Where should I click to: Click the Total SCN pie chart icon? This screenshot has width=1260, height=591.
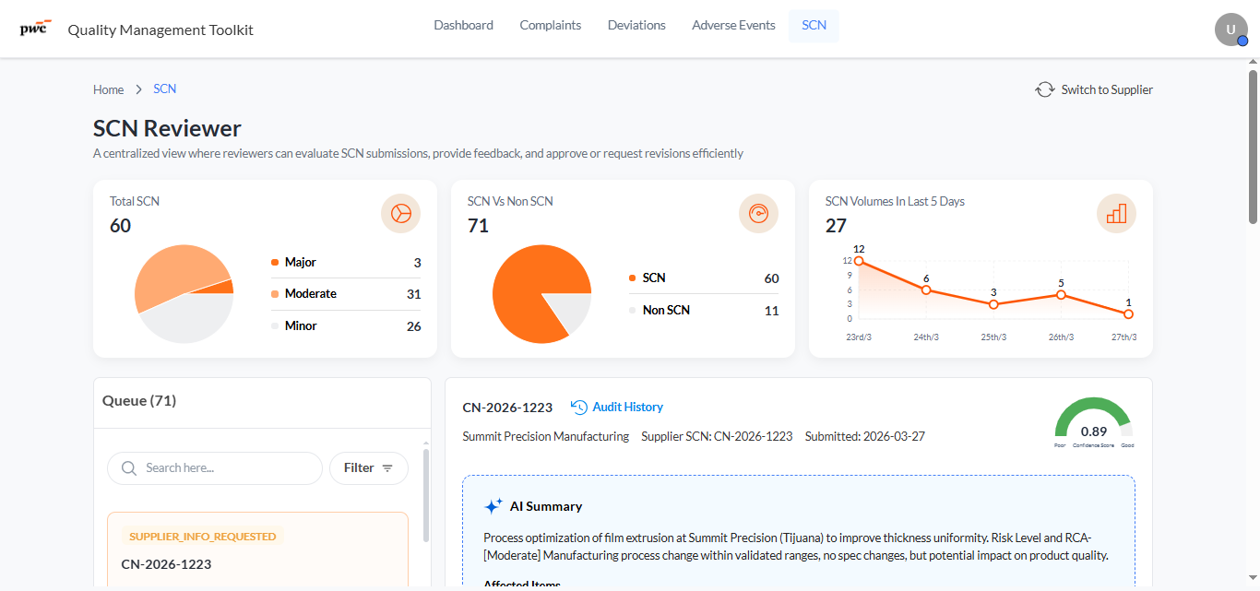[401, 214]
